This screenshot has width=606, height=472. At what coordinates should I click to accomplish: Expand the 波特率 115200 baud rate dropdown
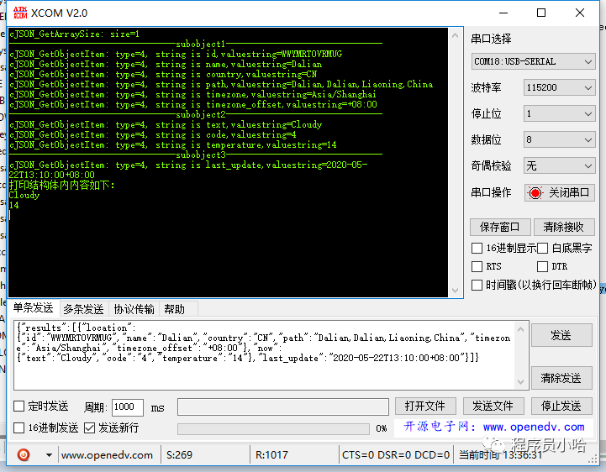coord(559,87)
